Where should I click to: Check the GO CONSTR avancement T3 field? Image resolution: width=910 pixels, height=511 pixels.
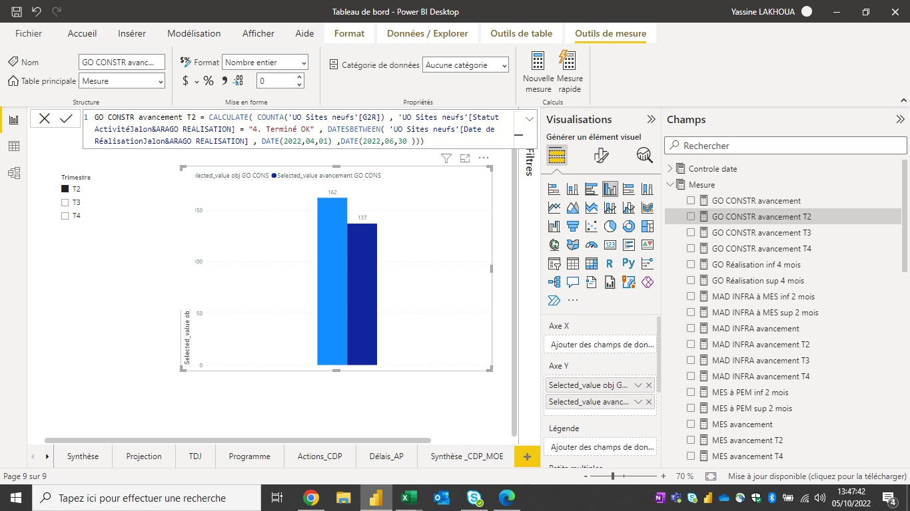click(x=691, y=232)
